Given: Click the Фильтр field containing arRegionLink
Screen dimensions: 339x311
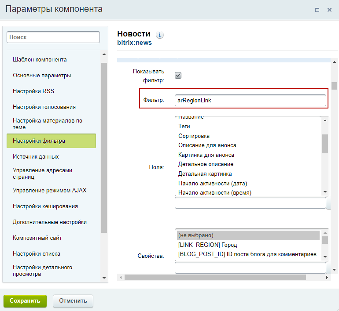Looking at the screenshot, I should [x=251, y=101].
